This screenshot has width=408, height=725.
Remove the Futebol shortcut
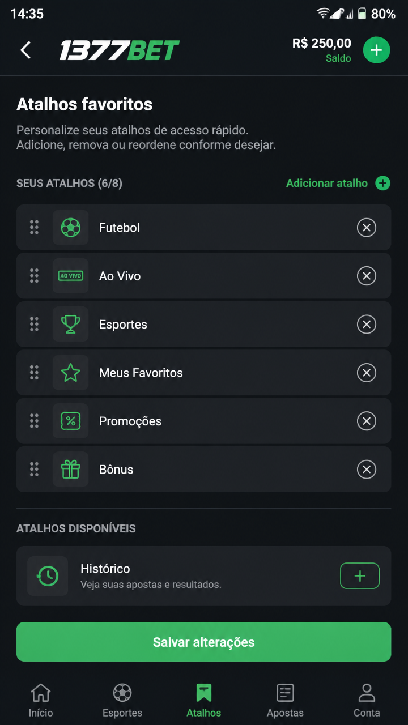click(367, 228)
